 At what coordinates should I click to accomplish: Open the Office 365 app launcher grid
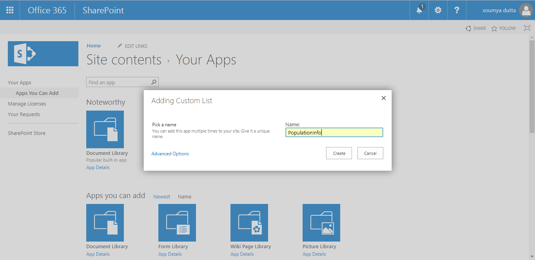(x=9, y=10)
